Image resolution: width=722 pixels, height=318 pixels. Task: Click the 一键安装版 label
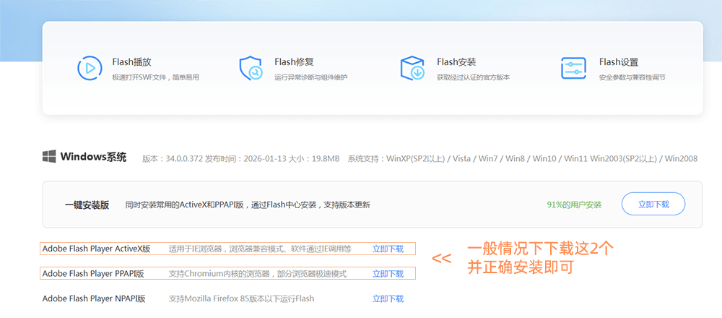tap(87, 205)
